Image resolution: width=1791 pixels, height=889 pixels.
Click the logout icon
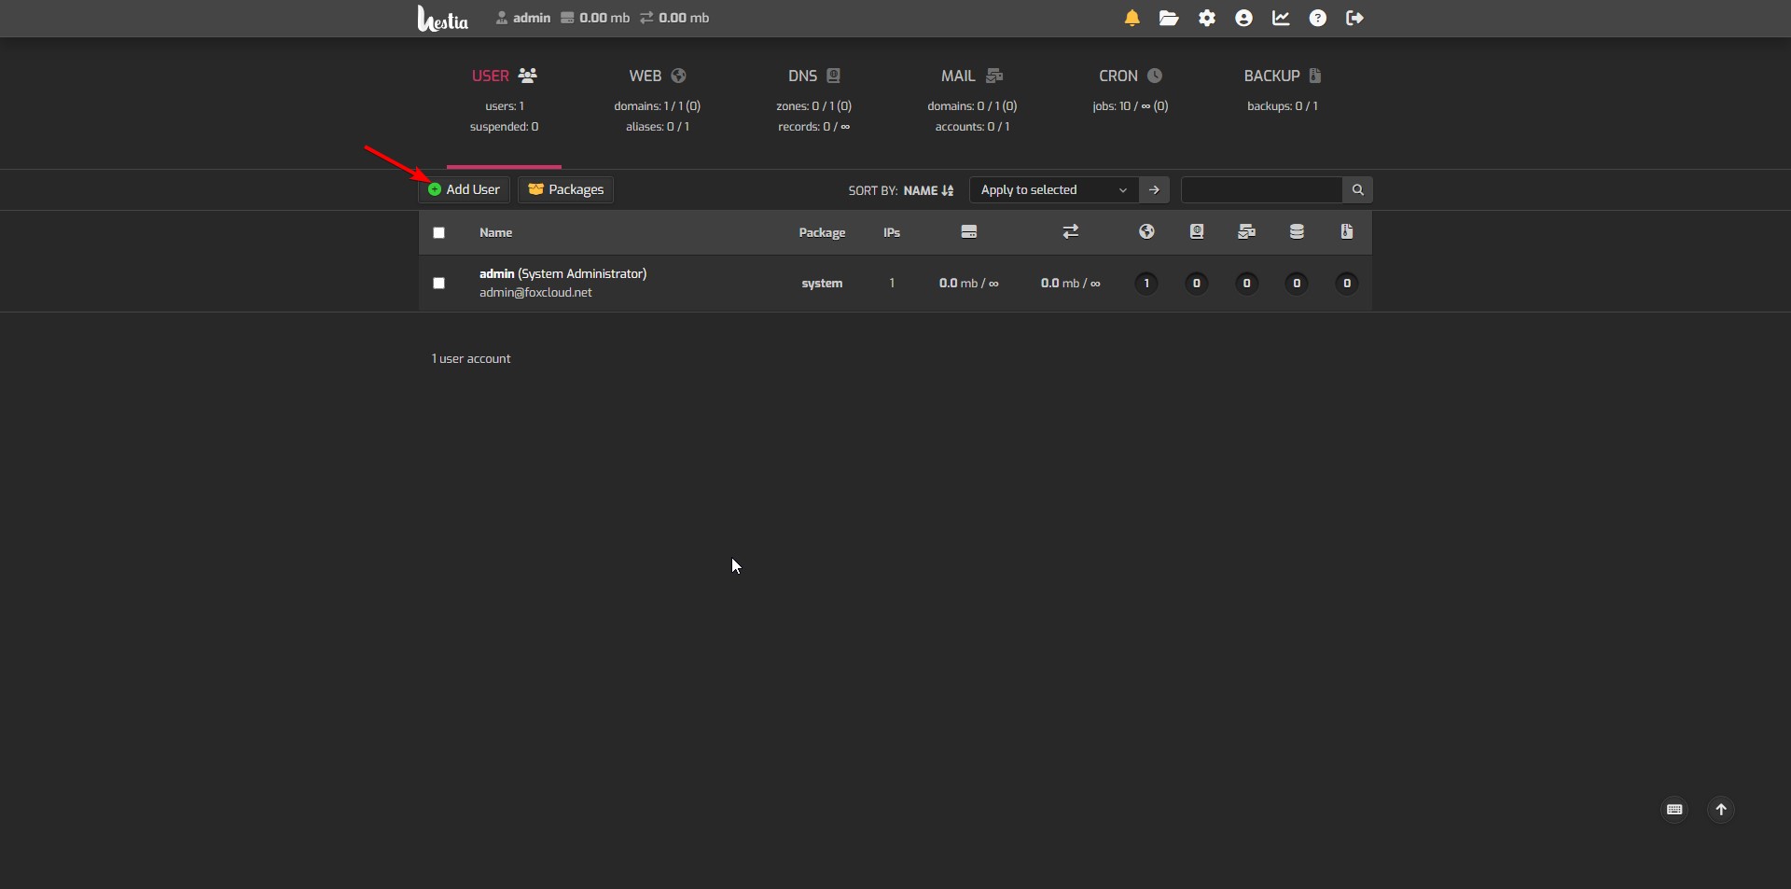pos(1354,19)
